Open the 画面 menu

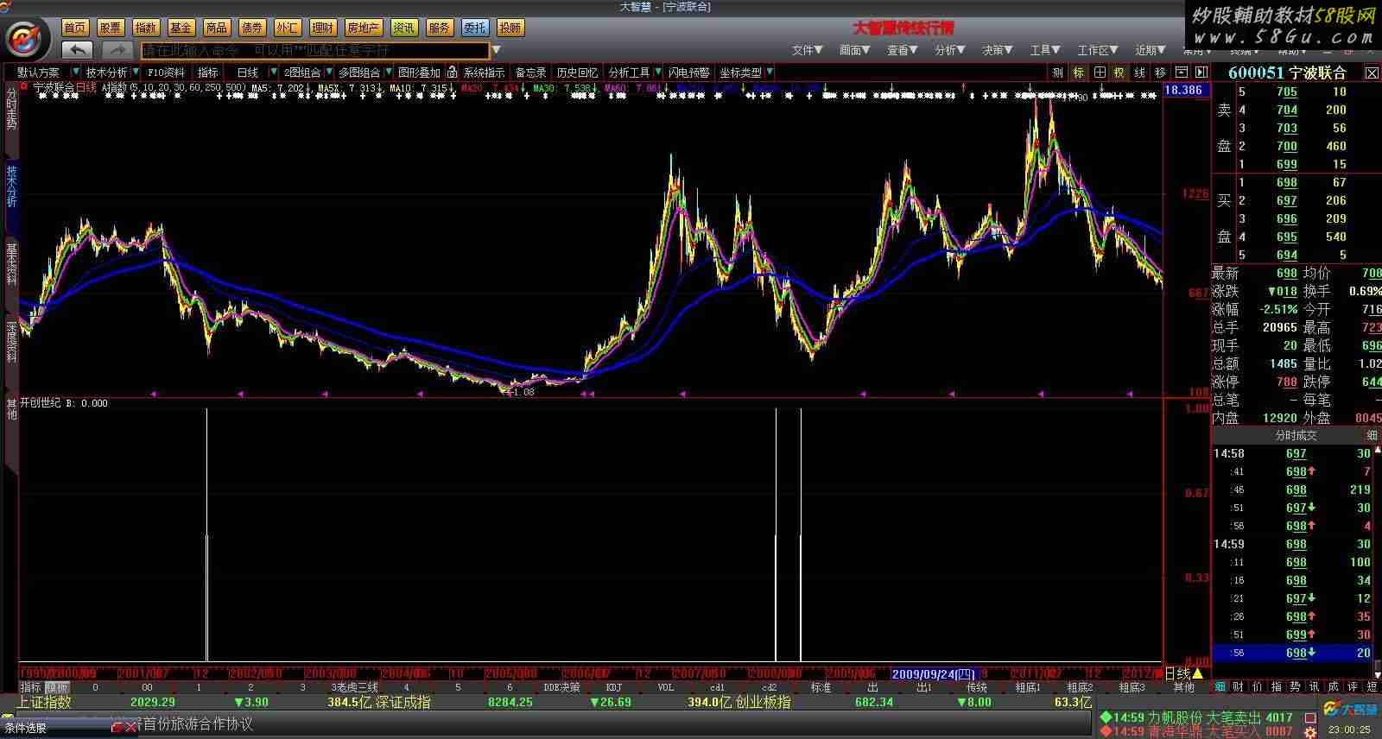pyautogui.click(x=854, y=50)
